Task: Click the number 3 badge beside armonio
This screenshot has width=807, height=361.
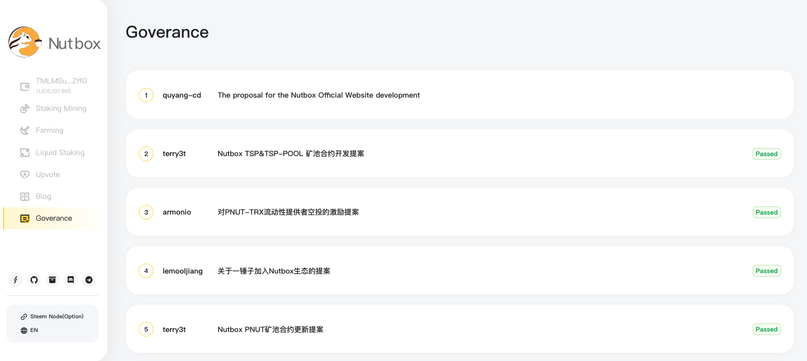Action: pos(146,212)
